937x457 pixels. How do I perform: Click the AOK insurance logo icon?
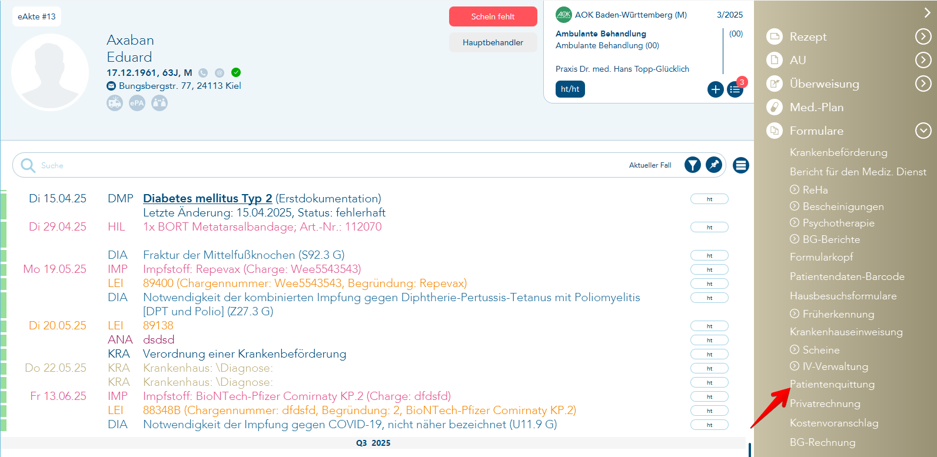pyautogui.click(x=564, y=15)
